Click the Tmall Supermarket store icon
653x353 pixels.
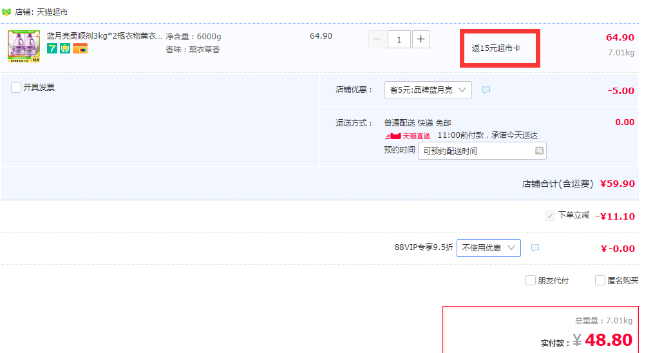pos(6,12)
